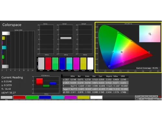This screenshot has height=121, width=162.
Task: Click the red icon beside the toolbar
Action: pyautogui.click(x=160, y=96)
